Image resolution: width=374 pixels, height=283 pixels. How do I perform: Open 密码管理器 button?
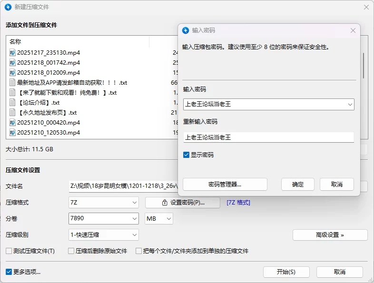[225, 185]
